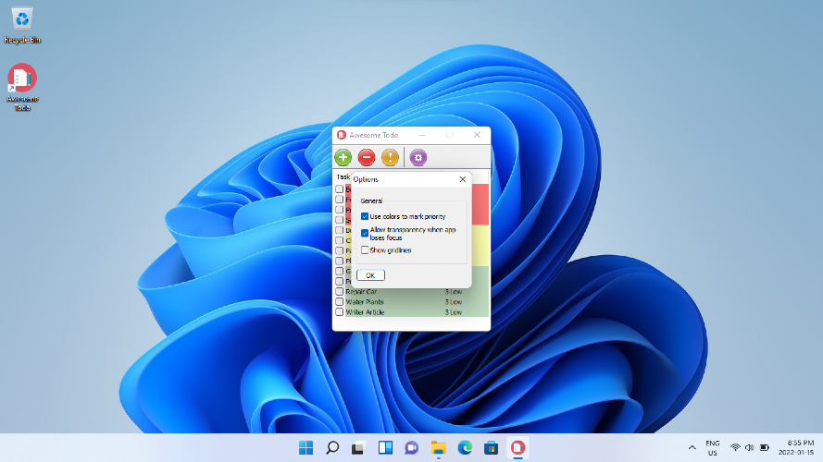Click the orange exclamation priority icon
Image resolution: width=823 pixels, height=462 pixels.
pyautogui.click(x=390, y=158)
